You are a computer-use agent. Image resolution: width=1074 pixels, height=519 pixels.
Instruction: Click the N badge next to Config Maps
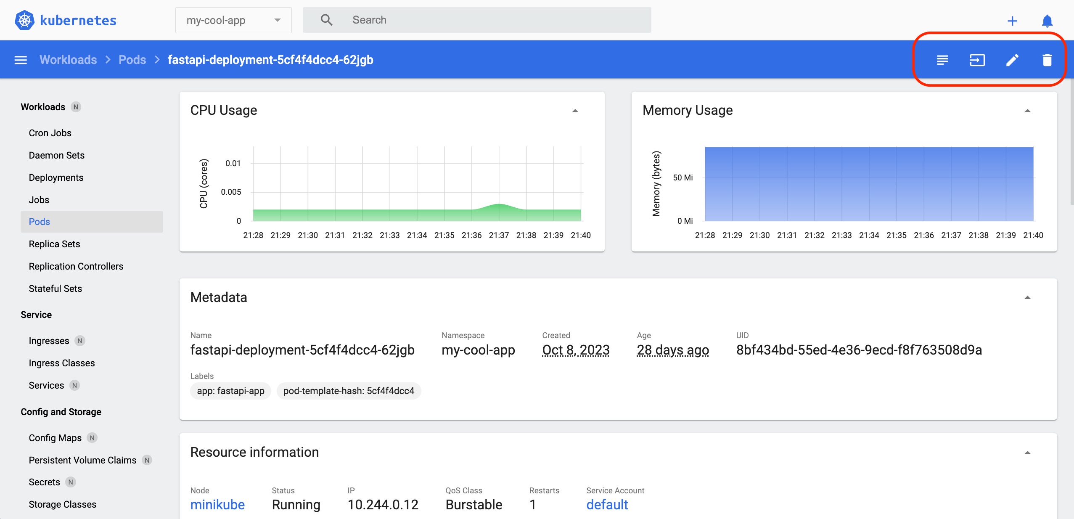click(x=92, y=438)
